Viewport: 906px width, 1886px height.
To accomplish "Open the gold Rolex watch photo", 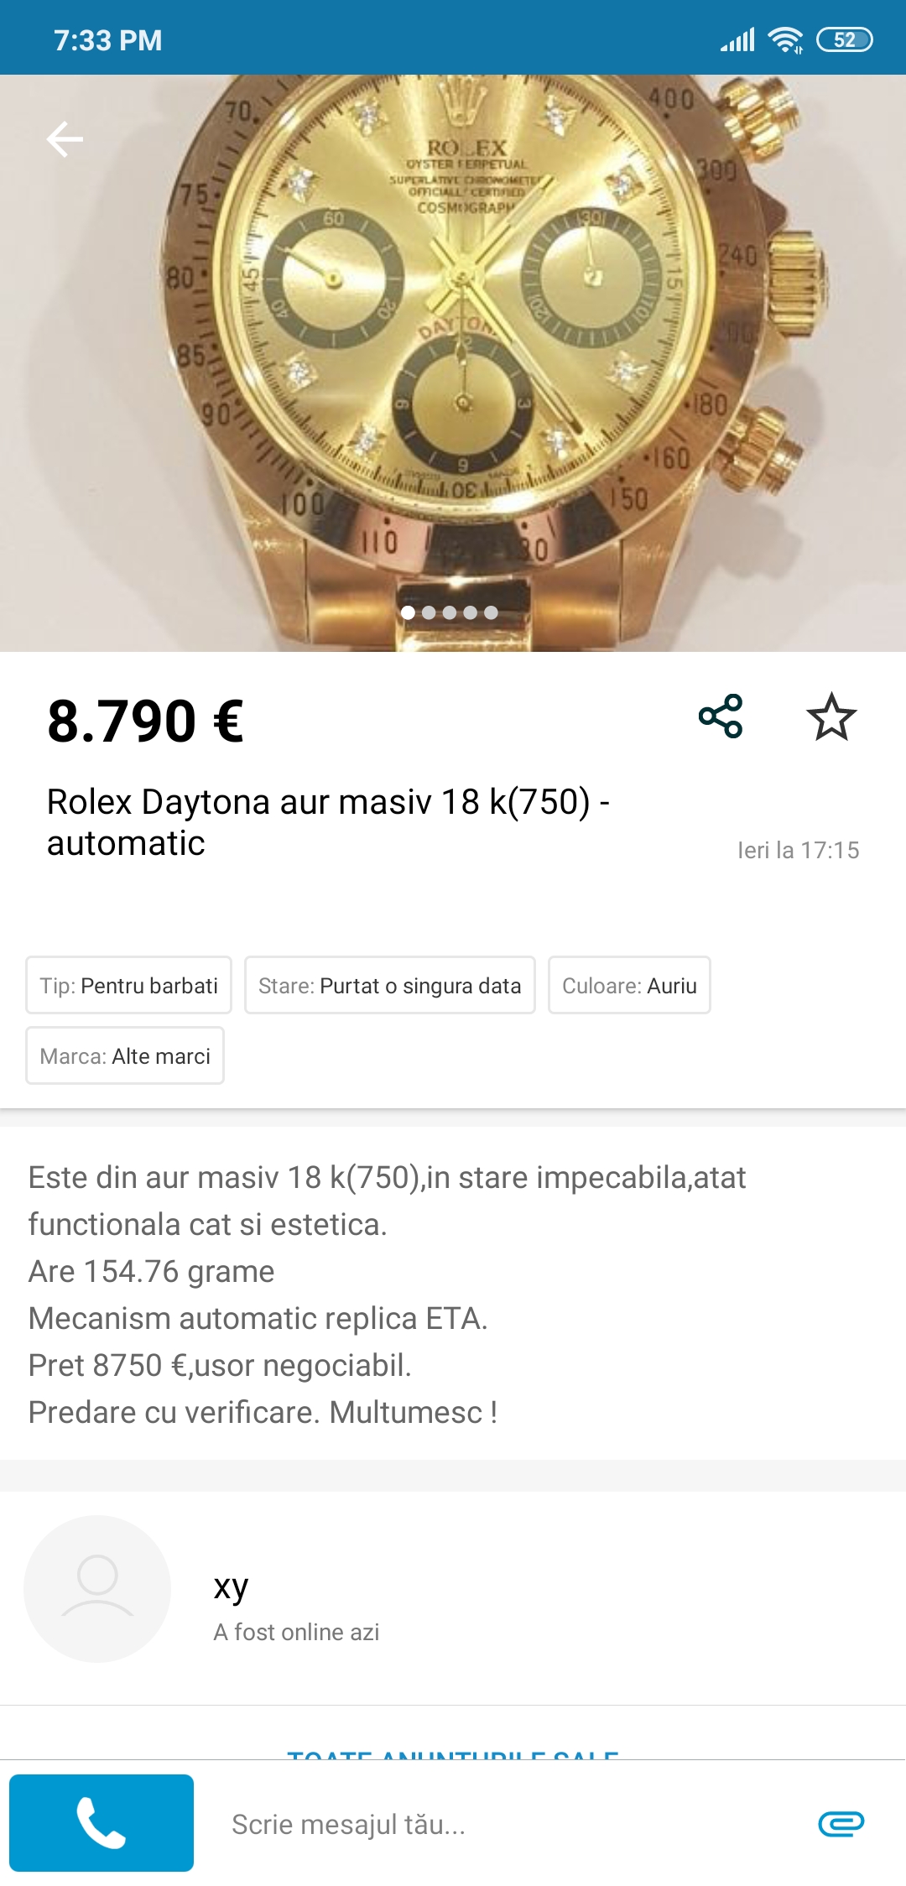I will [x=453, y=336].
